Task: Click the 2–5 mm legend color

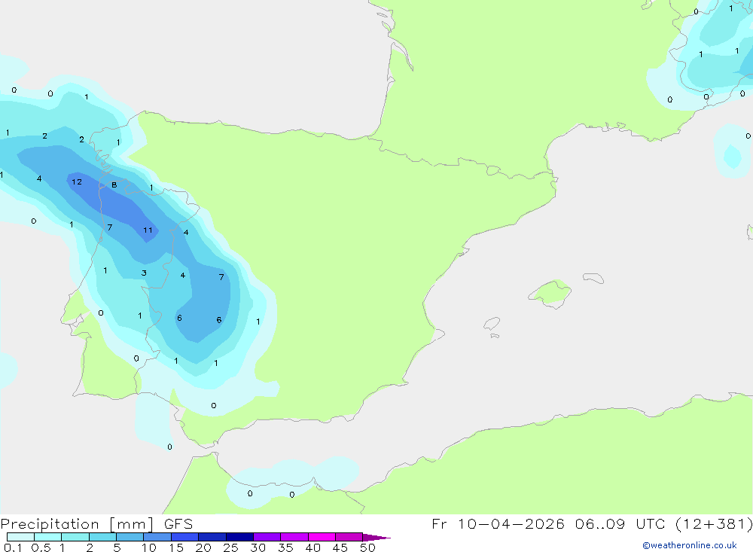Action: click(x=102, y=537)
